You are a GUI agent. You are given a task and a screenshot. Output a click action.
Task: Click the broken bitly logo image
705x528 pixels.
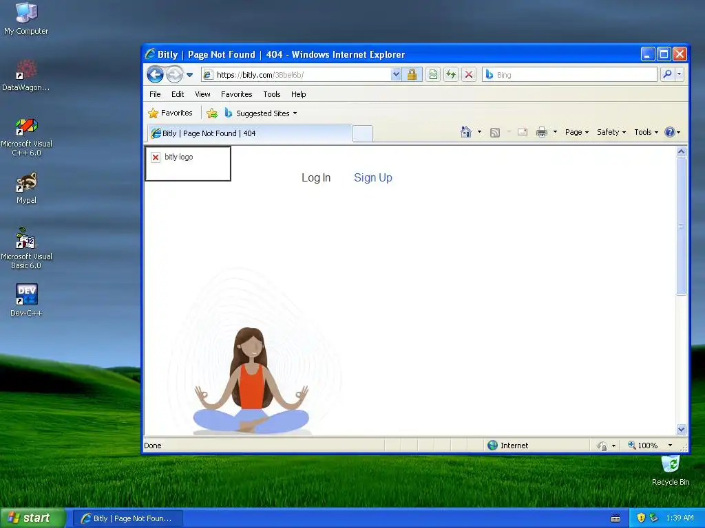pyautogui.click(x=188, y=164)
